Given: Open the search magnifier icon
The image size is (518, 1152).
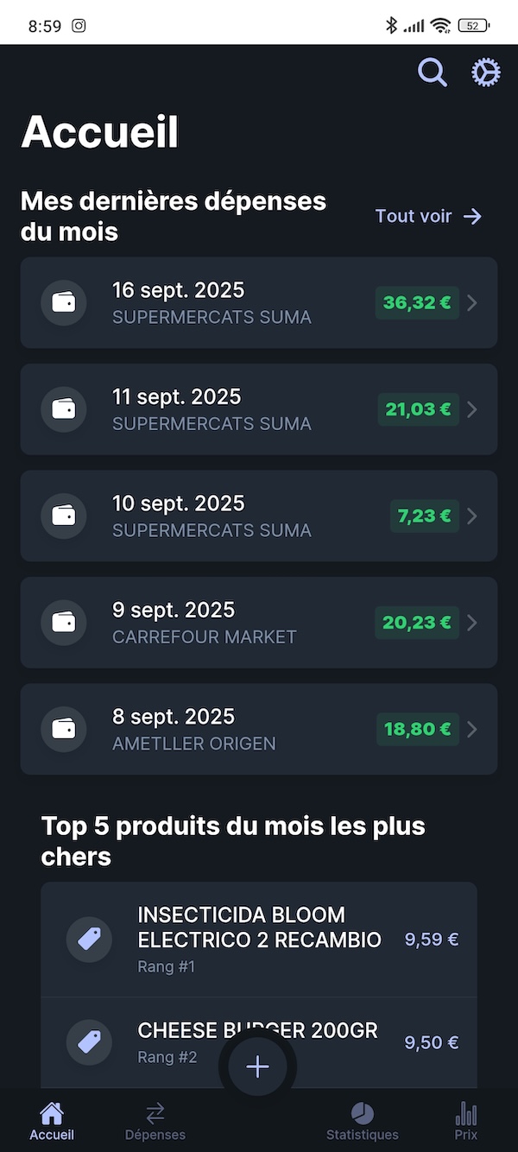Looking at the screenshot, I should click(x=433, y=73).
